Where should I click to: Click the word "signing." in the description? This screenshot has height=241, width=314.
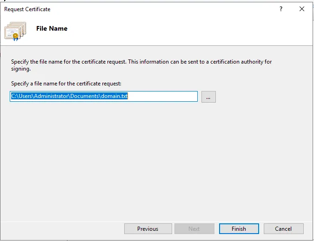pyautogui.click(x=20, y=69)
